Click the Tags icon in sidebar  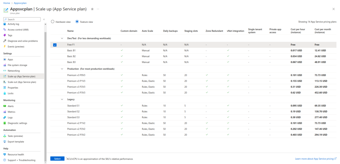(x=5, y=35)
